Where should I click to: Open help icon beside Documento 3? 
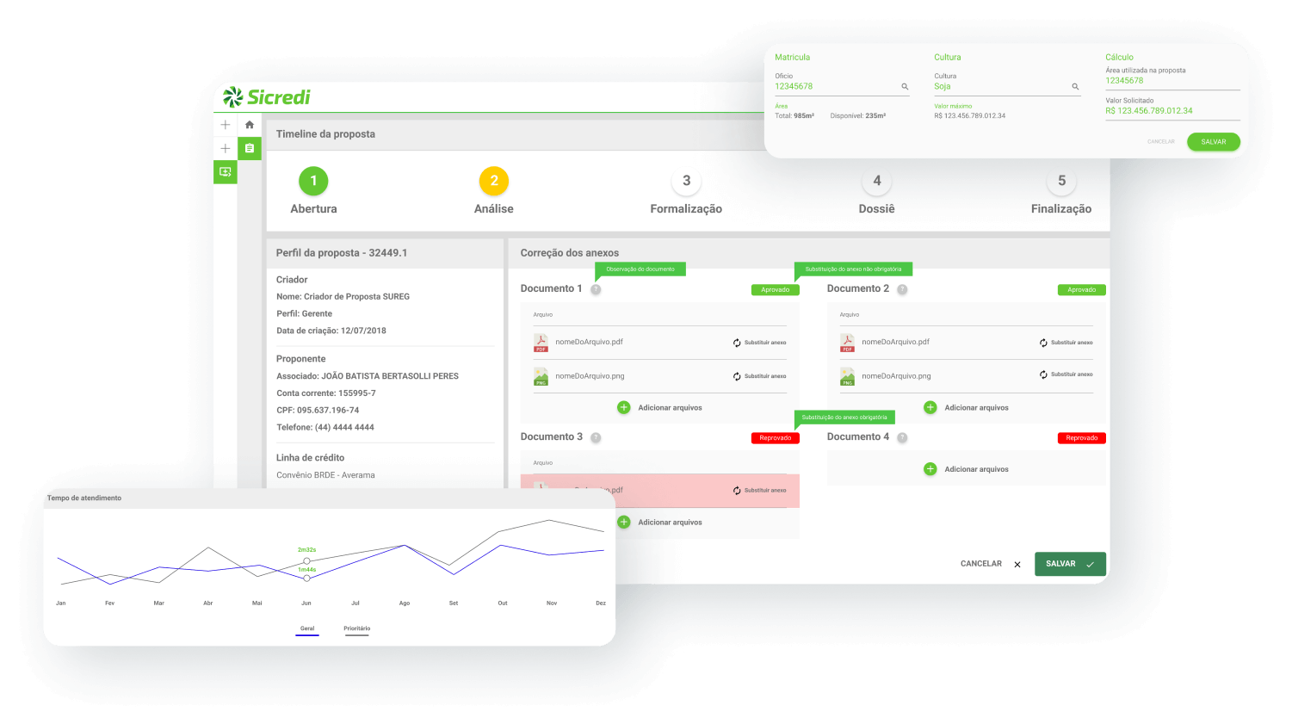(x=596, y=437)
